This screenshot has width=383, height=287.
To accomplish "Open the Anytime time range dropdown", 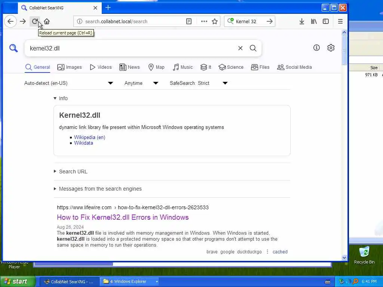I will coord(141,83).
